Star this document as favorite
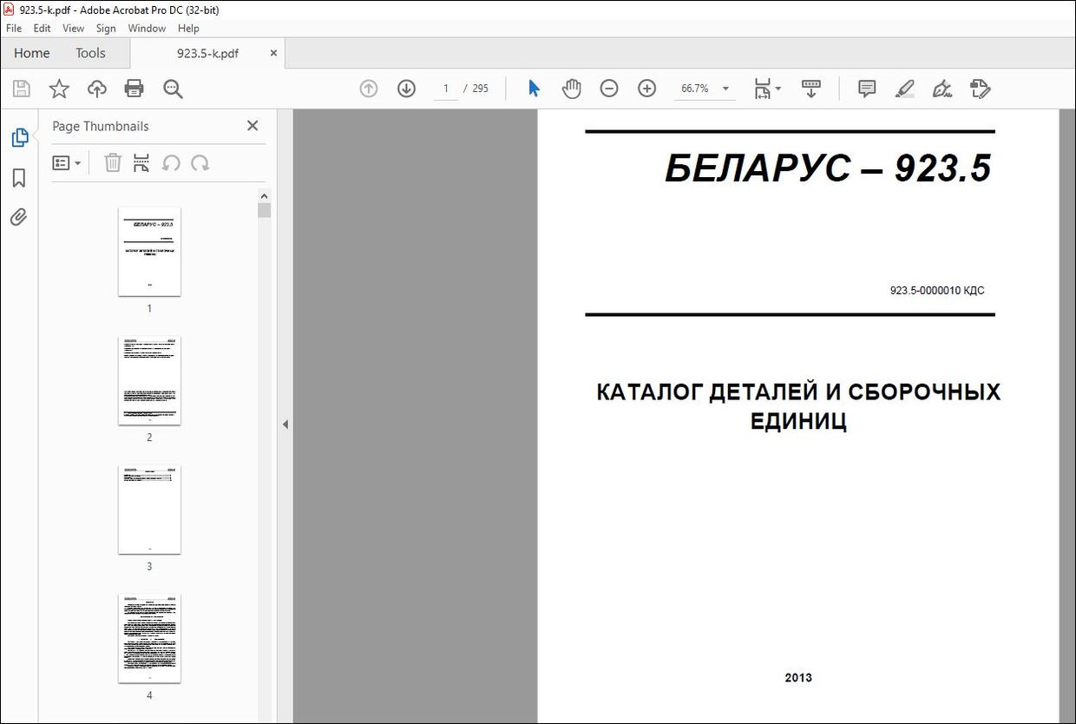 coord(58,88)
